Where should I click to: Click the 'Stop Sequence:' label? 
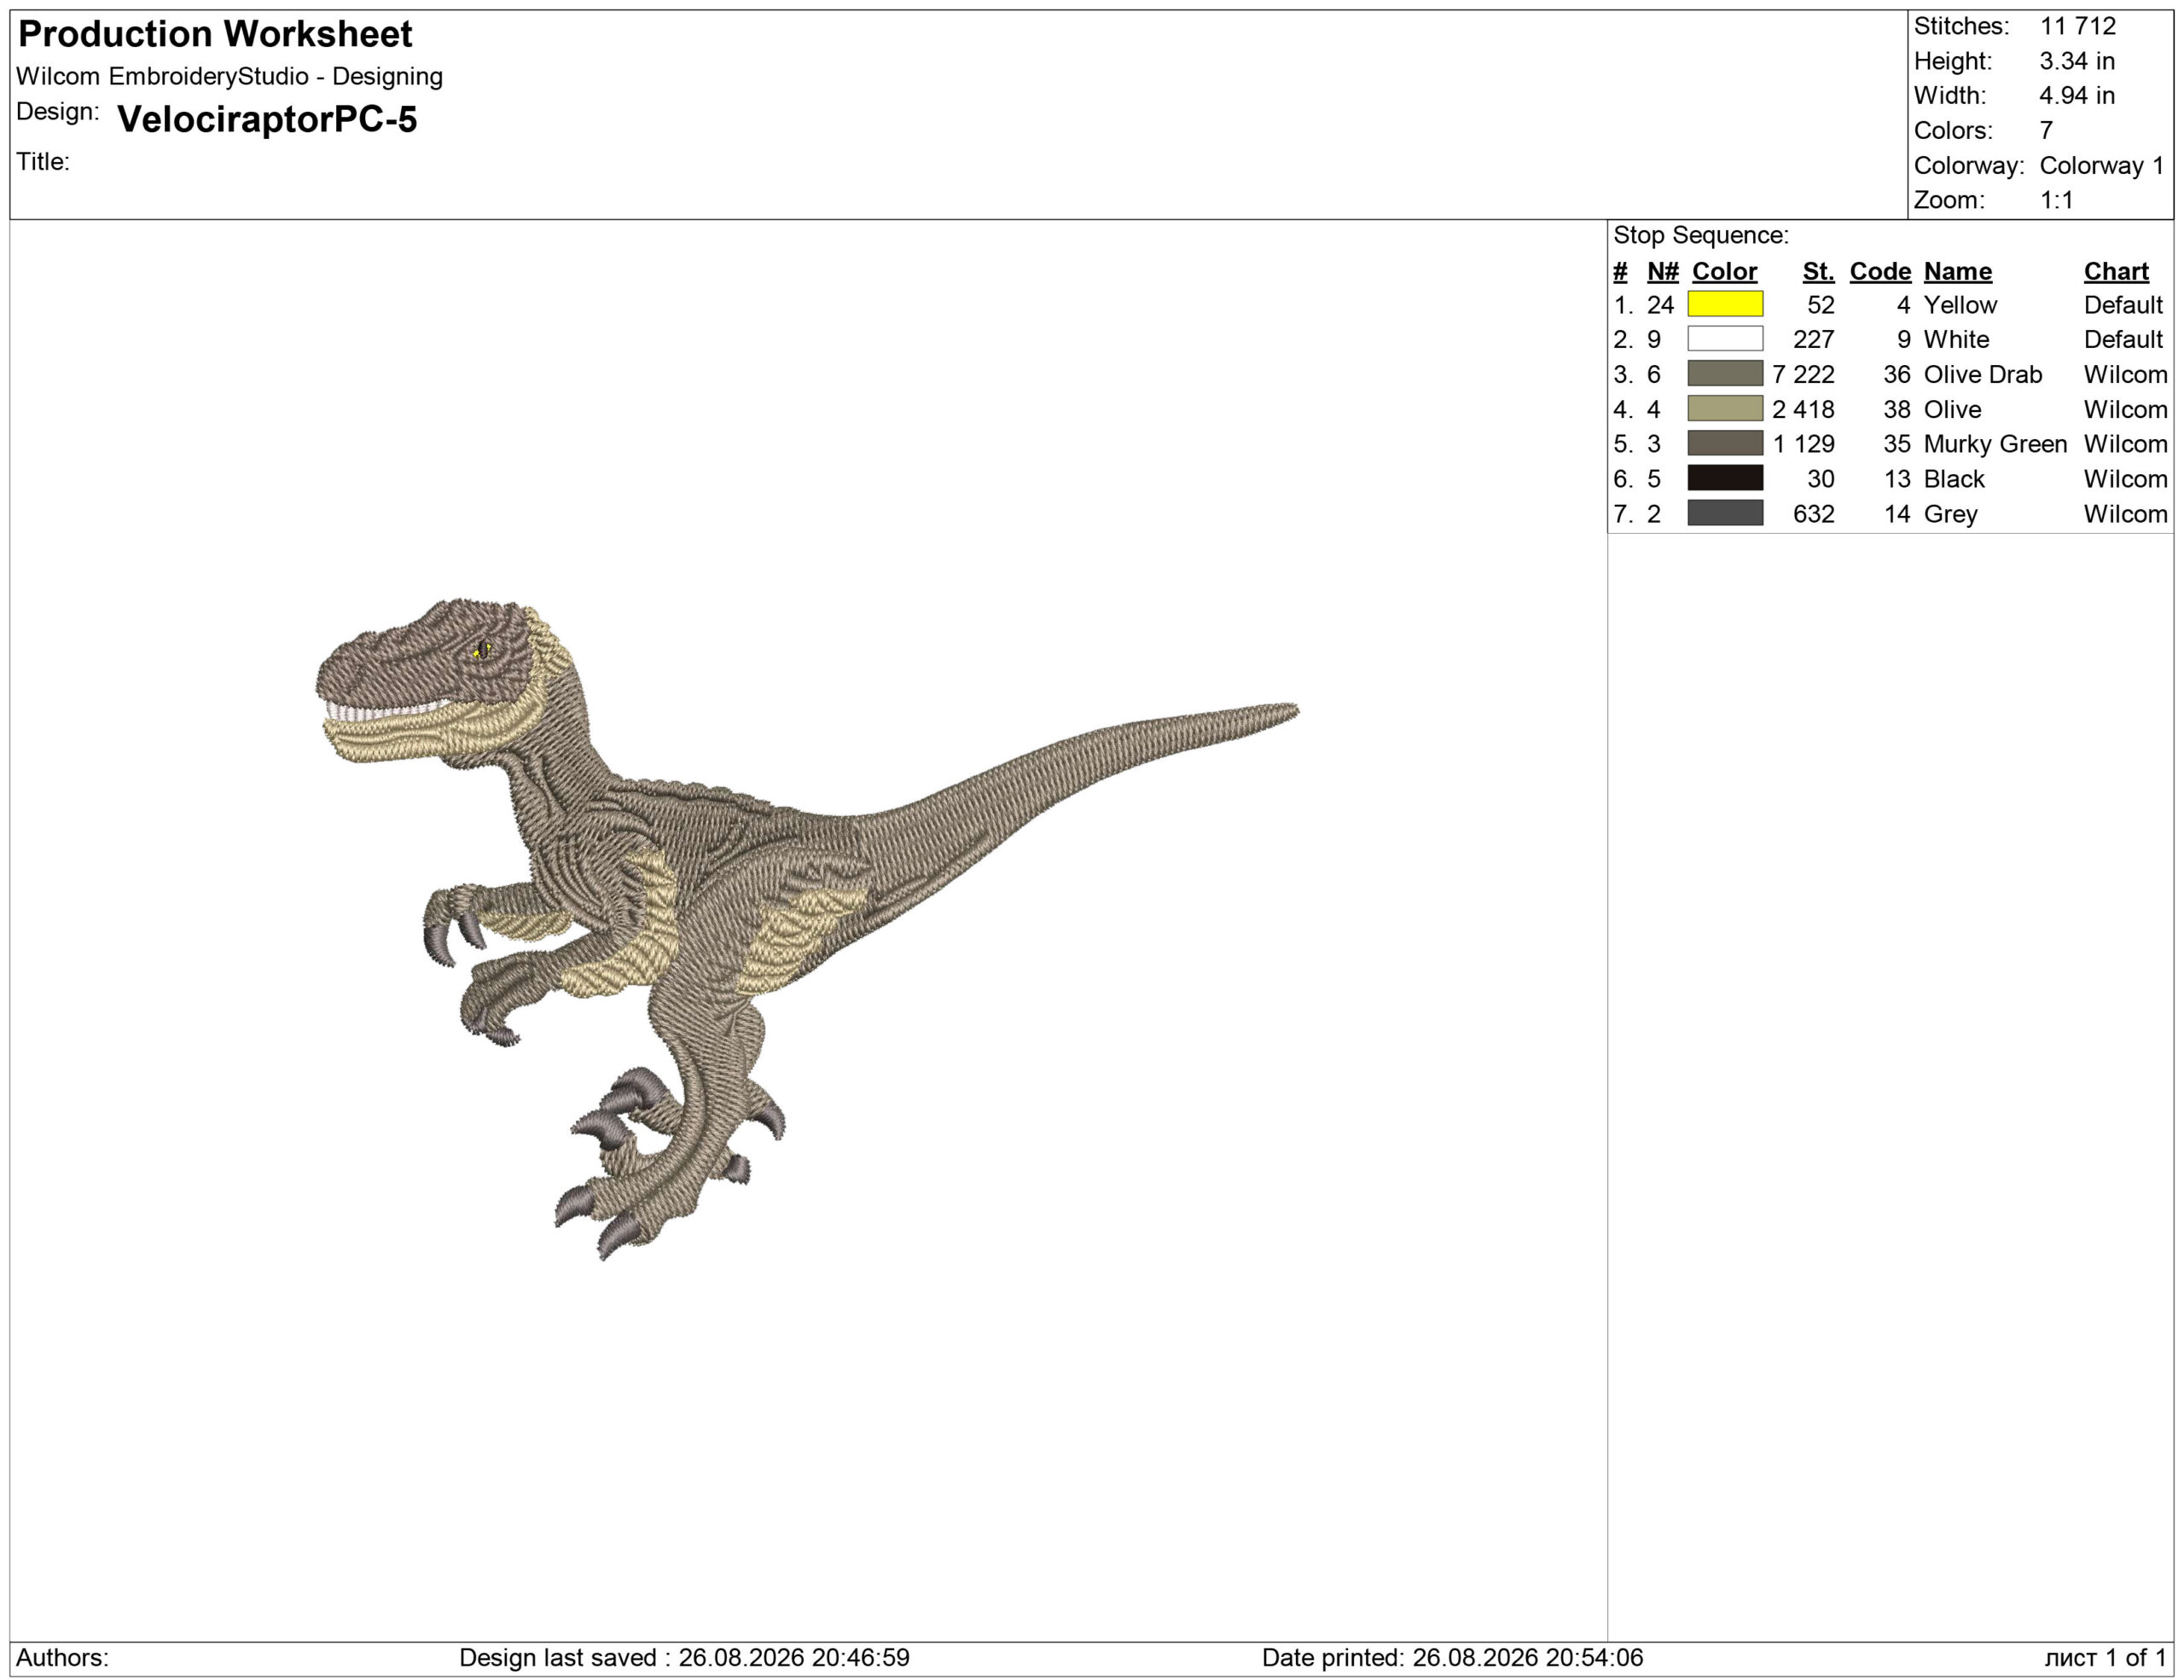pos(1701,235)
